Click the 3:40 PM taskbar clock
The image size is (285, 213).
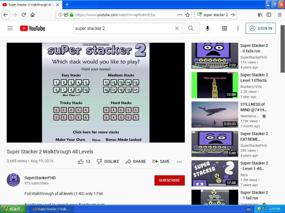275,209
